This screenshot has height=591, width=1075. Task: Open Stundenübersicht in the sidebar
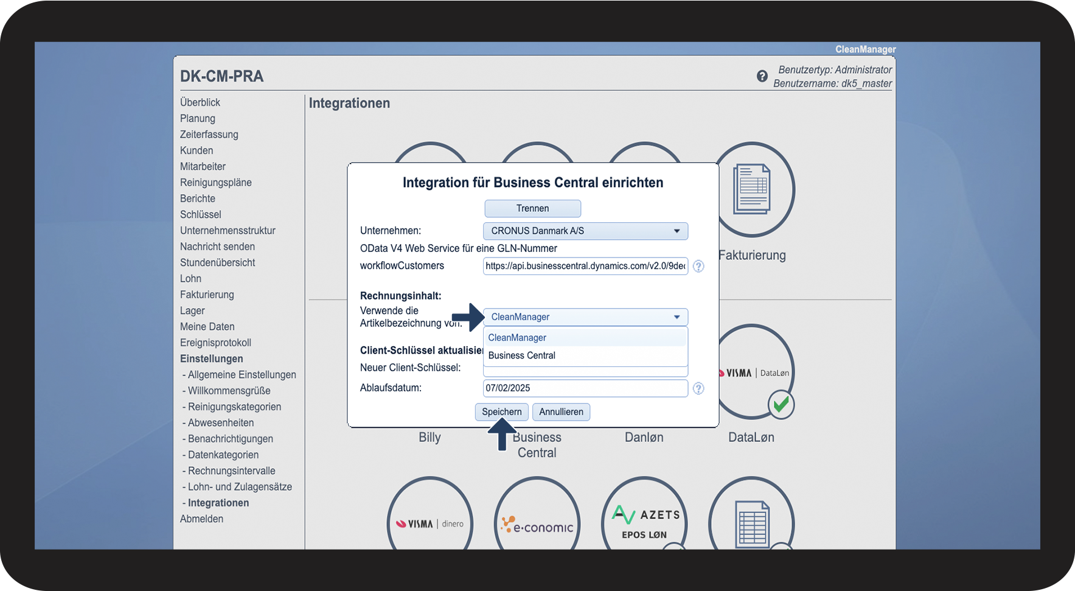[217, 263]
